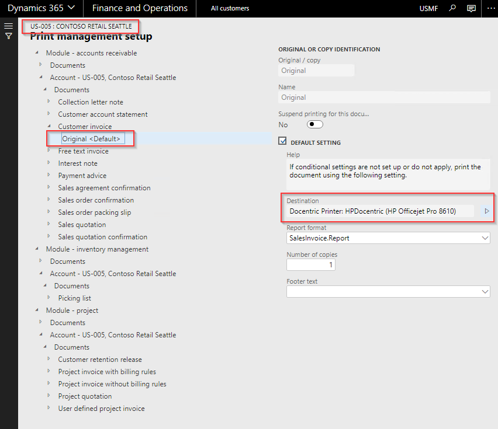Expand the Picking list node
The height and width of the screenshot is (429, 498).
[x=50, y=298]
